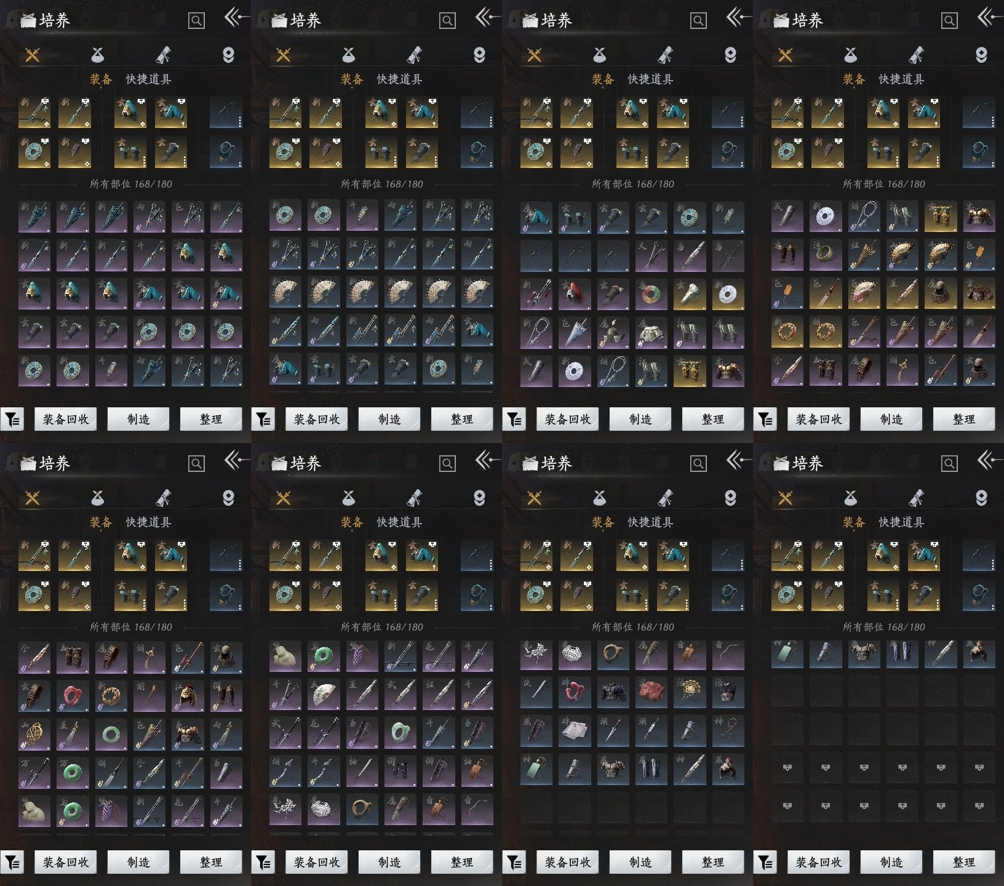1004x886 pixels.
Task: Switch to 快捷道具 tab in the top-left panel
Action: click(x=148, y=79)
